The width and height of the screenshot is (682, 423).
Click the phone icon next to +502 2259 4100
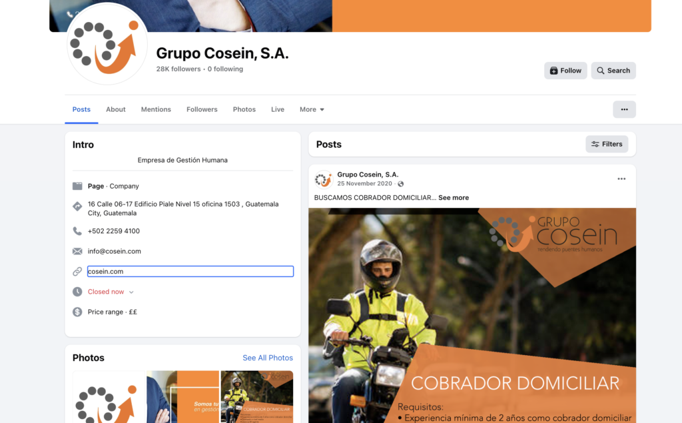point(78,230)
